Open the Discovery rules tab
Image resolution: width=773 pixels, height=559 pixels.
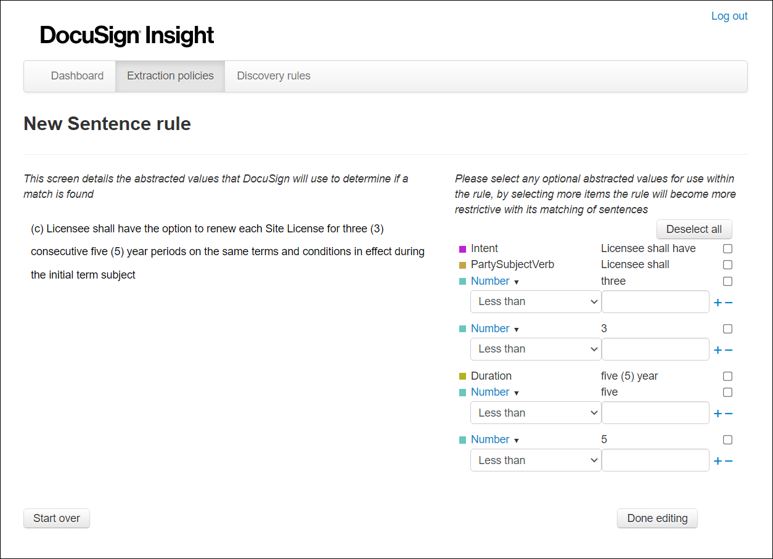pos(273,76)
